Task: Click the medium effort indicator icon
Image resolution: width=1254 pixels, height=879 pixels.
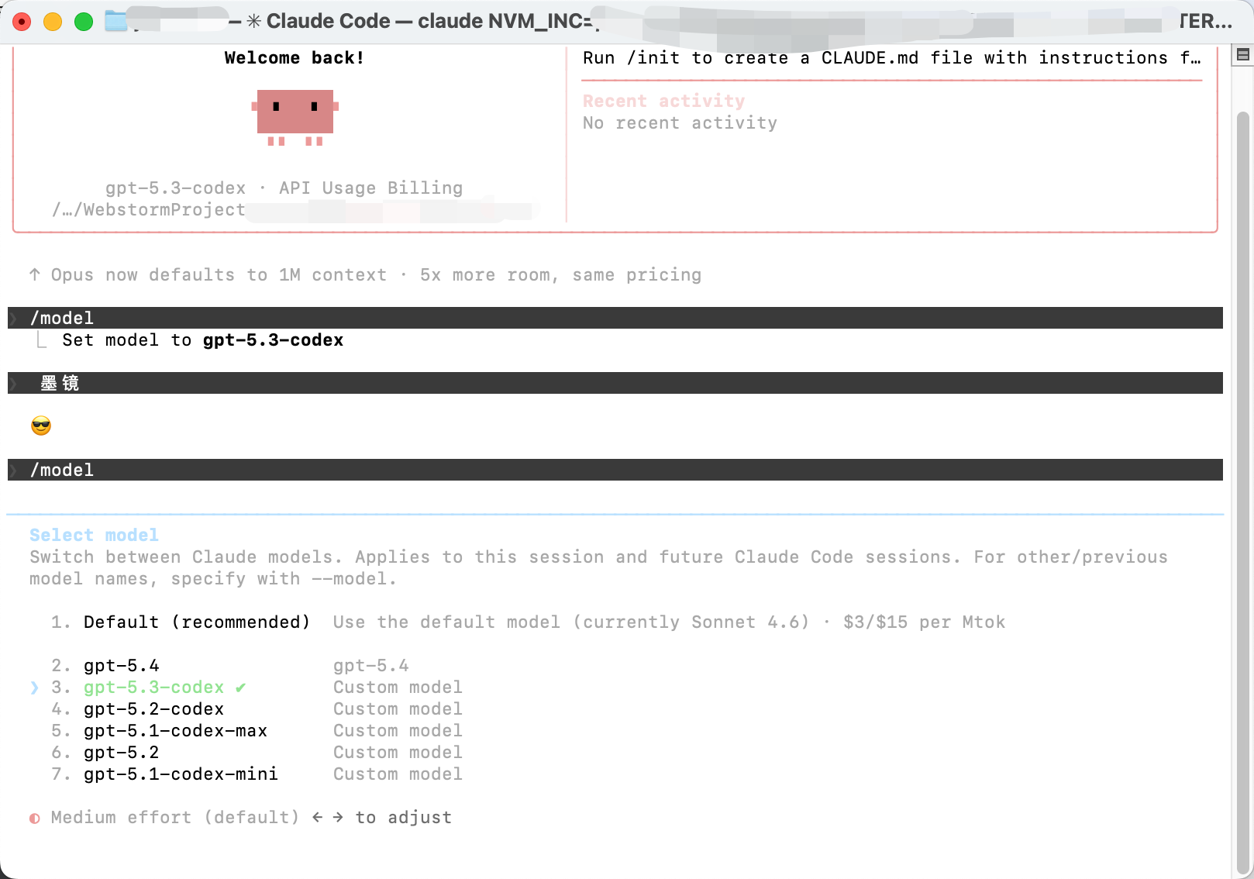Action: (35, 818)
